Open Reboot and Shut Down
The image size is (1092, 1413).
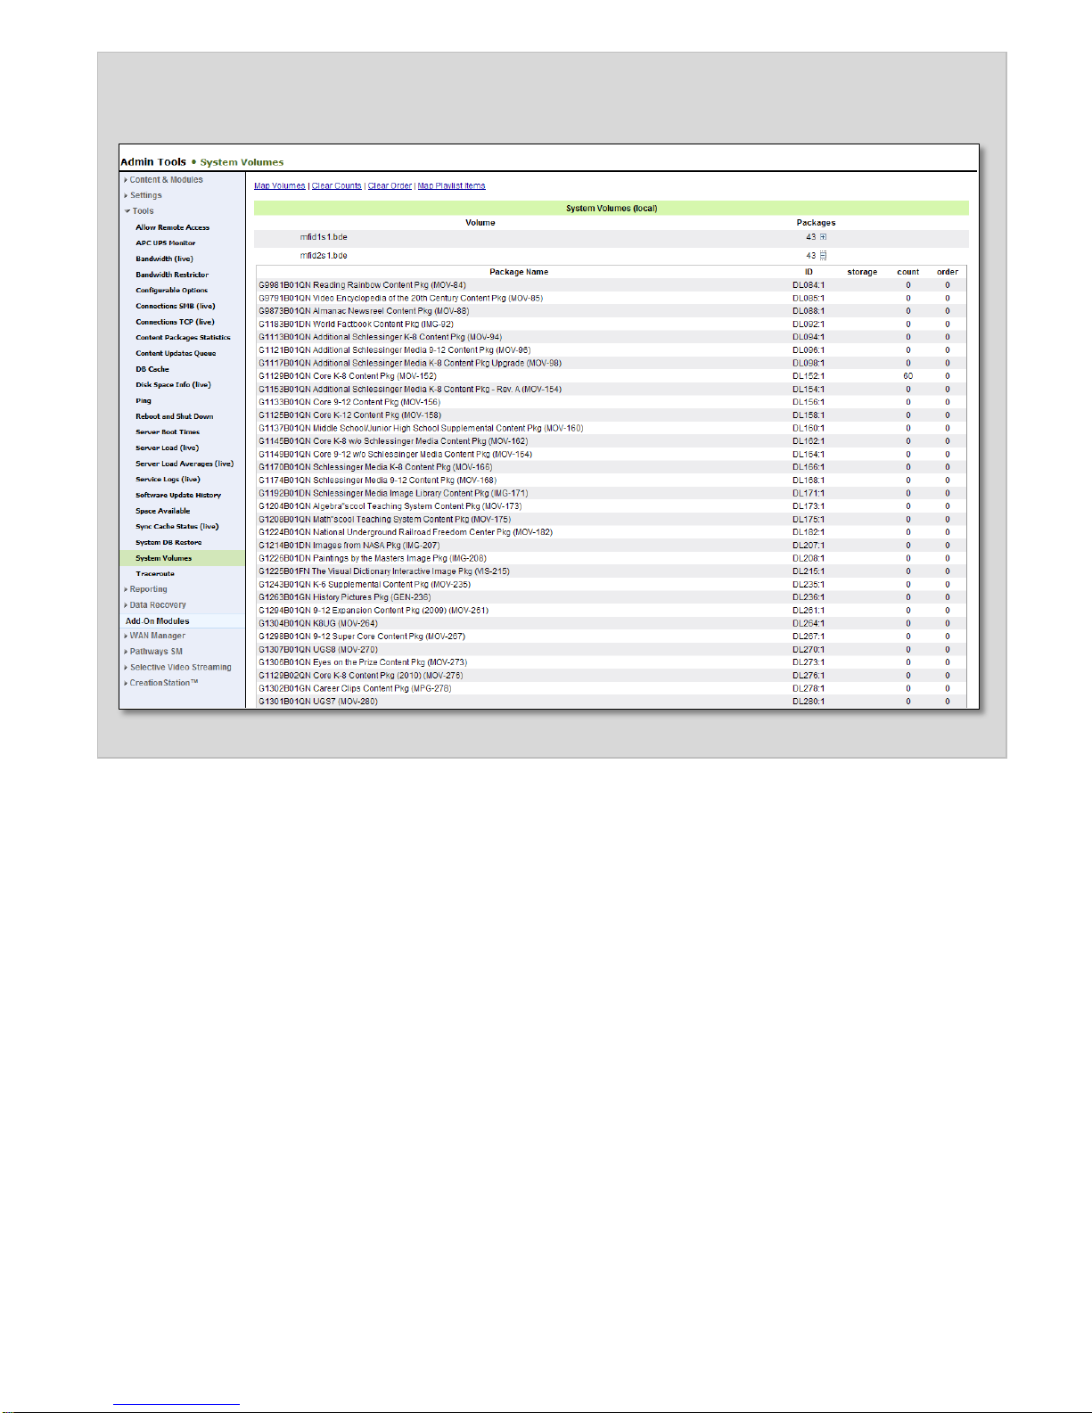175,416
